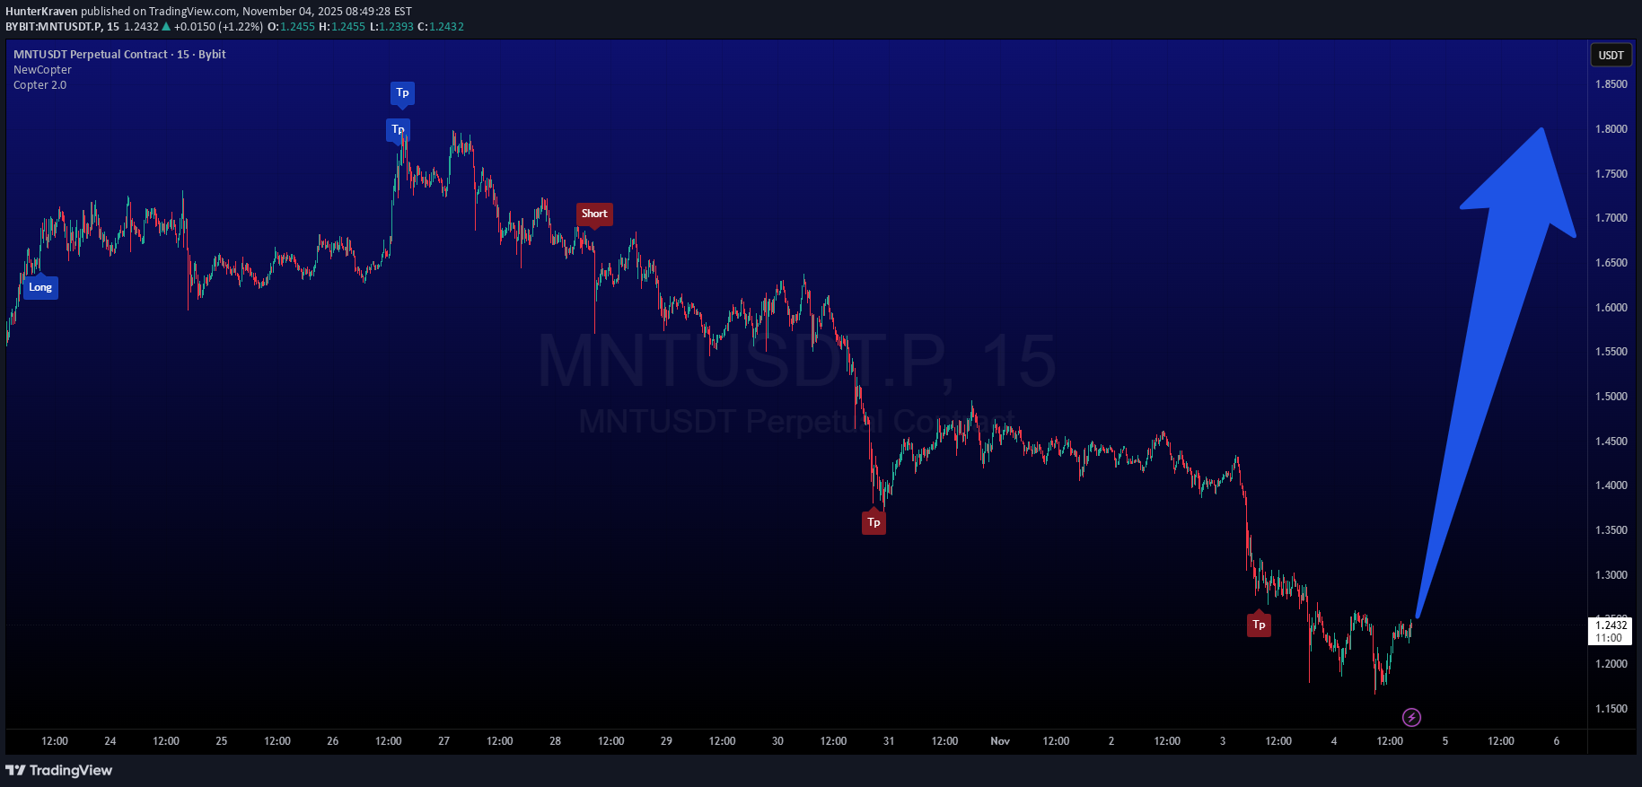The image size is (1642, 787).
Task: Click the blue Long signal marker
Action: (x=40, y=287)
